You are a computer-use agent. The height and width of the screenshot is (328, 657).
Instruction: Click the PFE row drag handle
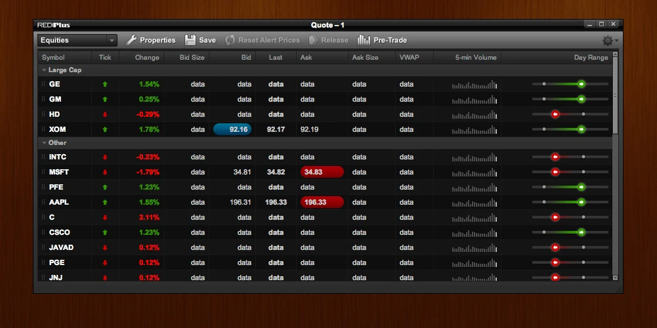(x=43, y=187)
